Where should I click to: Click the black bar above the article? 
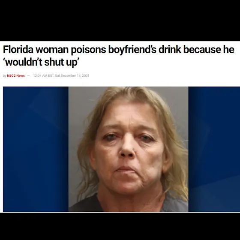coord(120,21)
